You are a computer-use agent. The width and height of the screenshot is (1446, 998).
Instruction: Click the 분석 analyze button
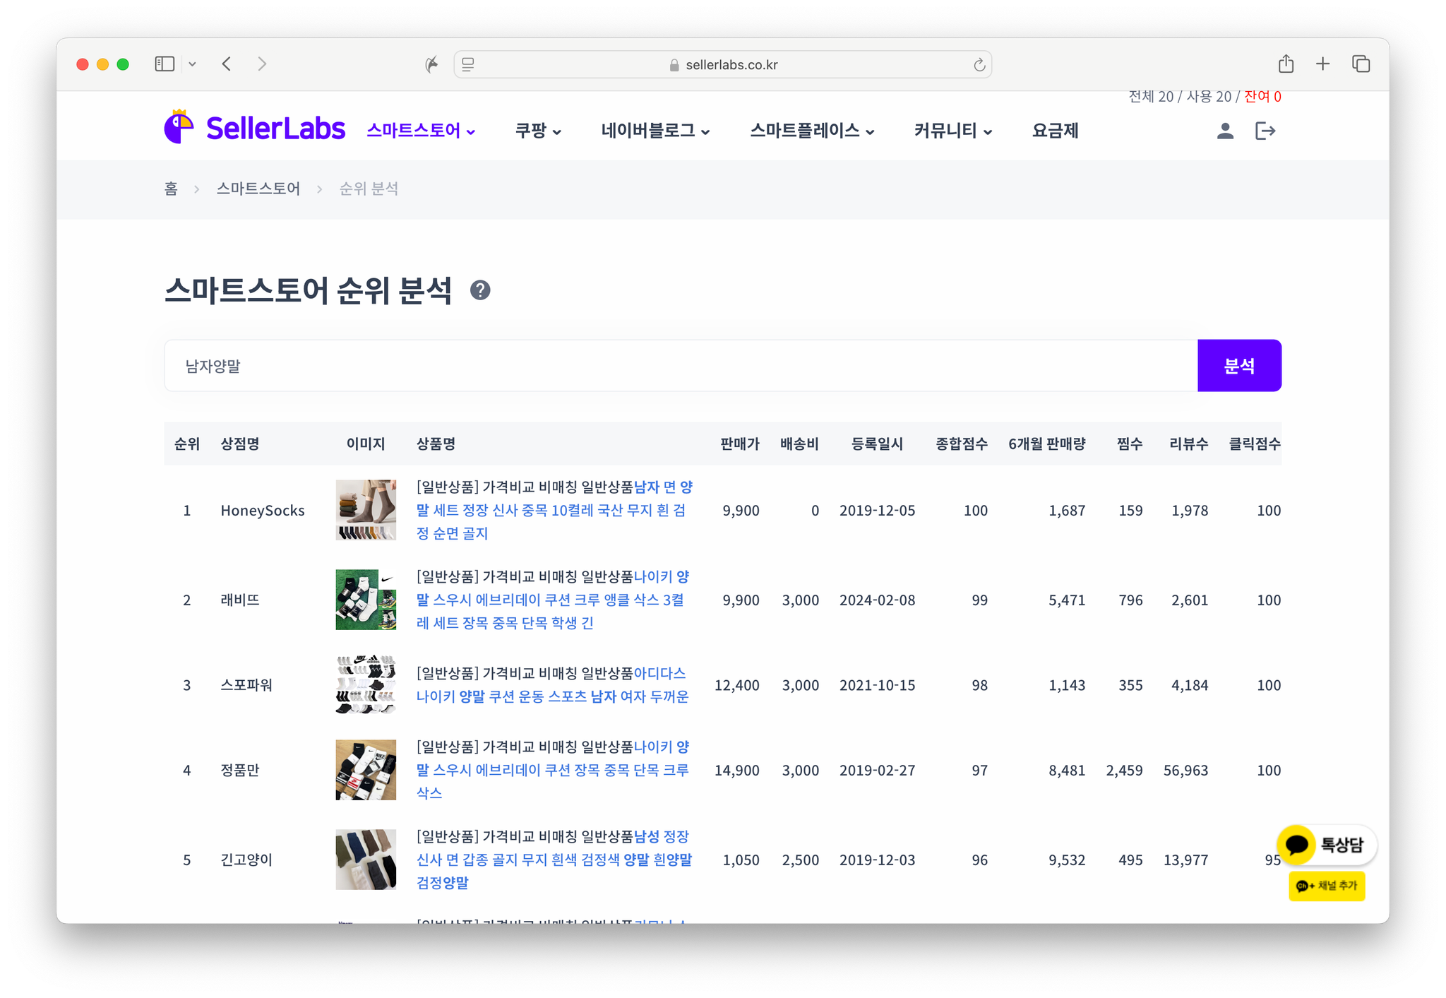click(x=1239, y=366)
